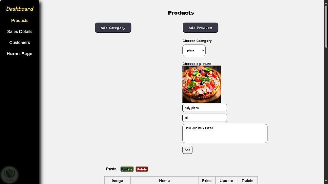328x184 pixels.
Task: Open the Customers section
Action: [20, 43]
